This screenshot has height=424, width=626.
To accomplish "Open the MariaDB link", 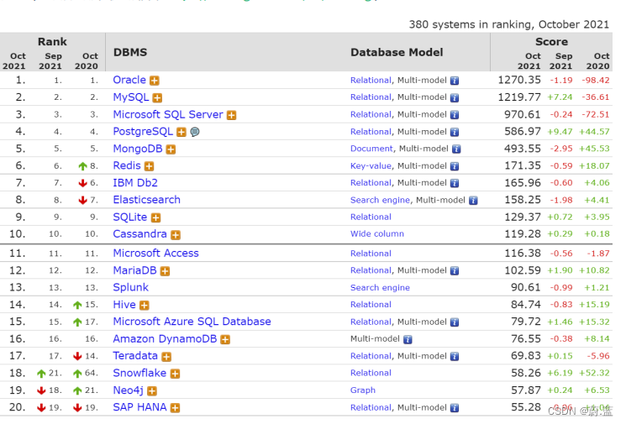I will pos(135,270).
